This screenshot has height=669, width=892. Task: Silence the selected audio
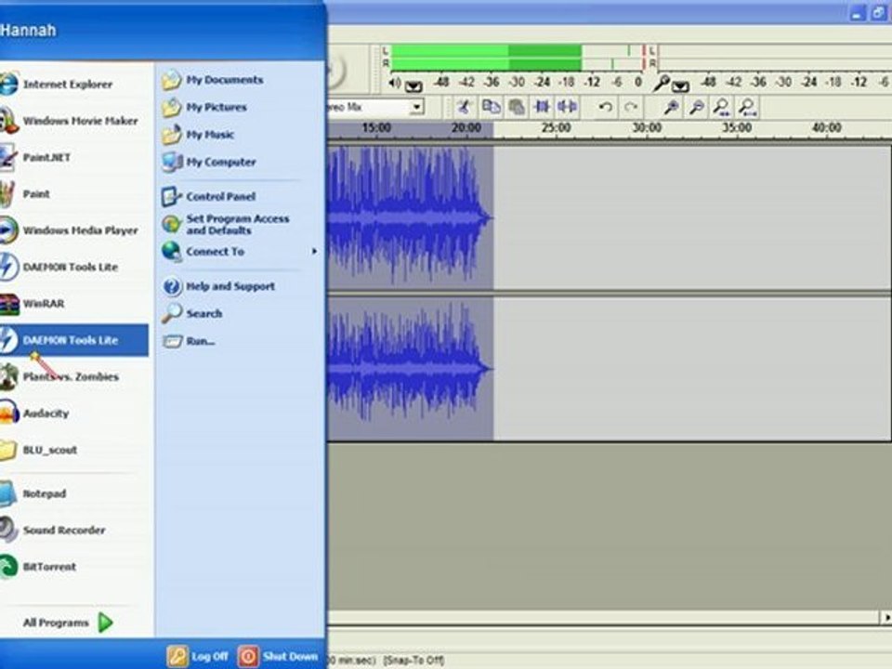coord(567,107)
